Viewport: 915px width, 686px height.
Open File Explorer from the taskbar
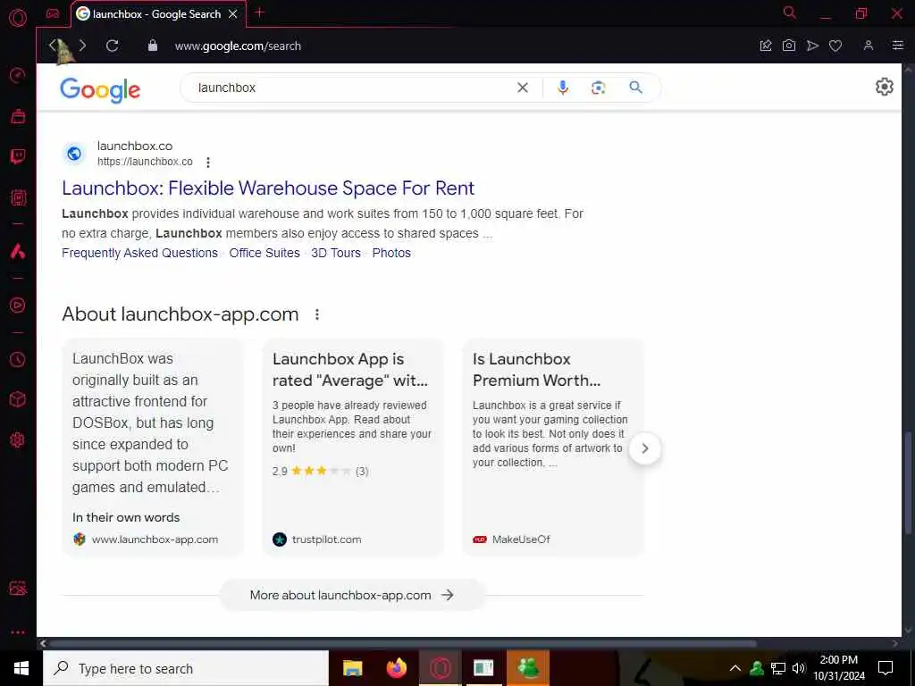(352, 668)
